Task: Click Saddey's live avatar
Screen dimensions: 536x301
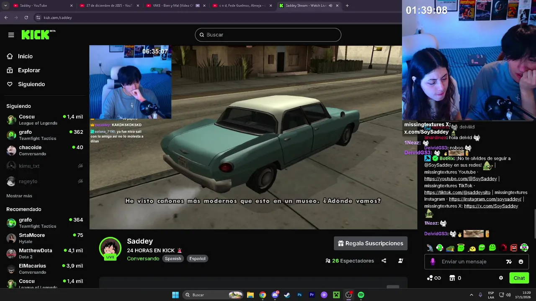Action: click(x=110, y=248)
